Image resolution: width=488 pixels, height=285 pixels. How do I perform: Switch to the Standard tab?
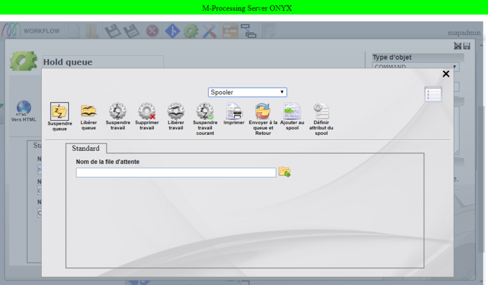click(85, 148)
